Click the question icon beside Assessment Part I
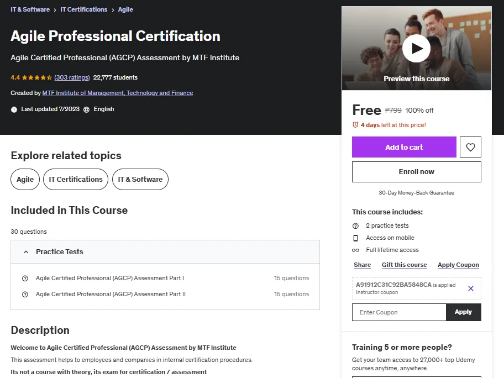This screenshot has height=378, width=504. click(25, 279)
